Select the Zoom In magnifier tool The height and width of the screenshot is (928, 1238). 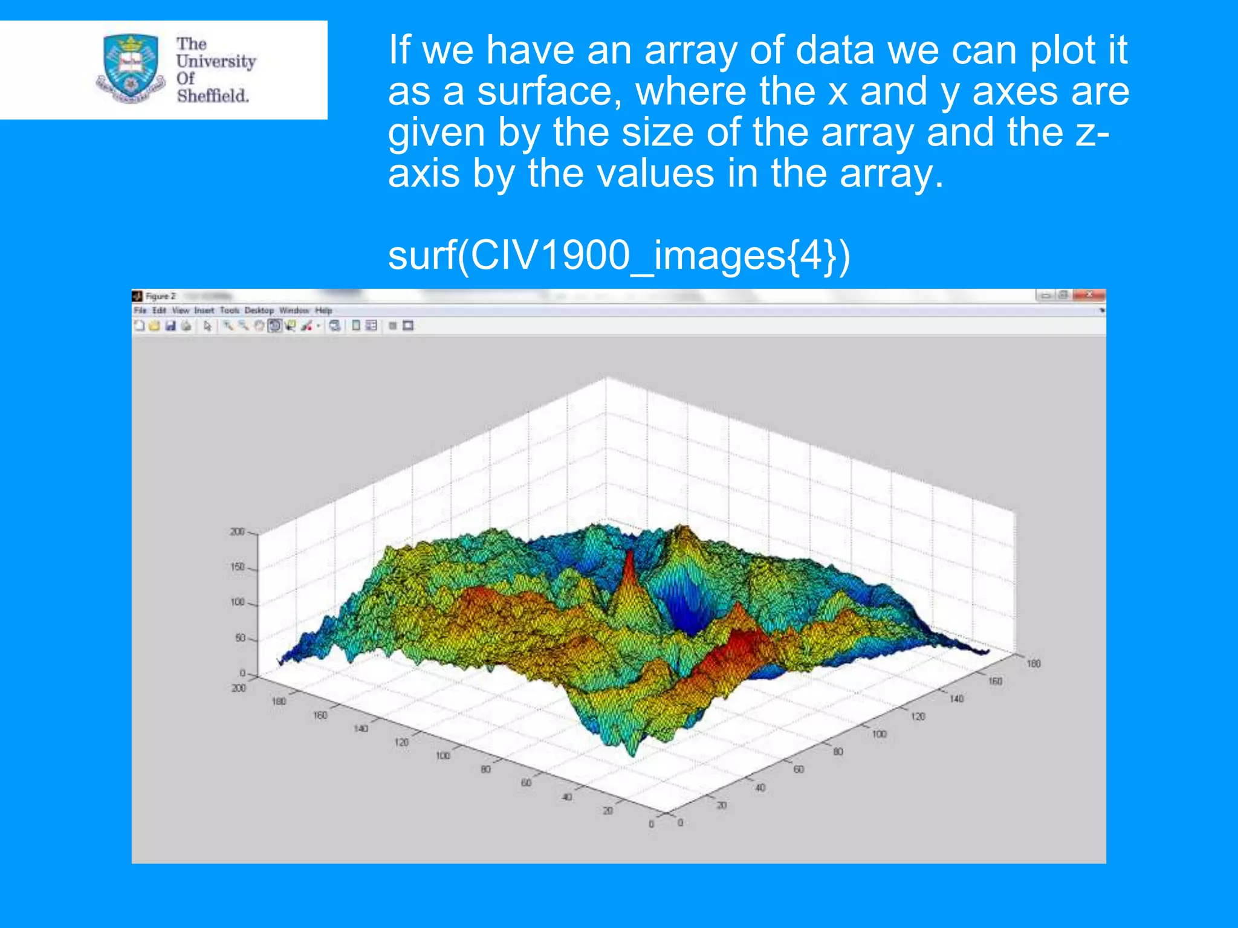click(x=228, y=326)
